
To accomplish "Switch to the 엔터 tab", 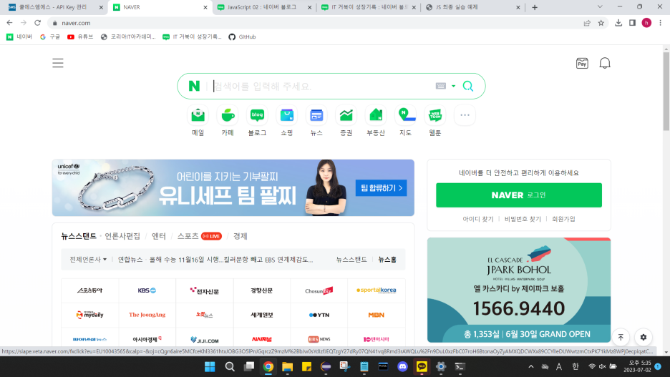I will click(158, 236).
